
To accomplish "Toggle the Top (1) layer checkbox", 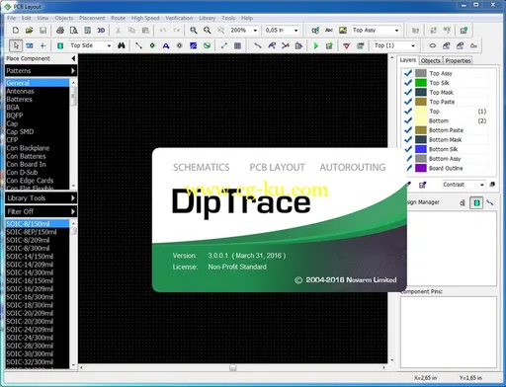I will coord(408,112).
